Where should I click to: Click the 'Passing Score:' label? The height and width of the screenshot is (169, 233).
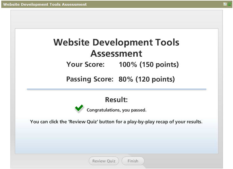(90, 79)
